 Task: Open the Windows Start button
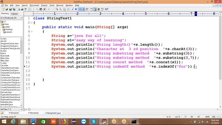(x=4, y=122)
